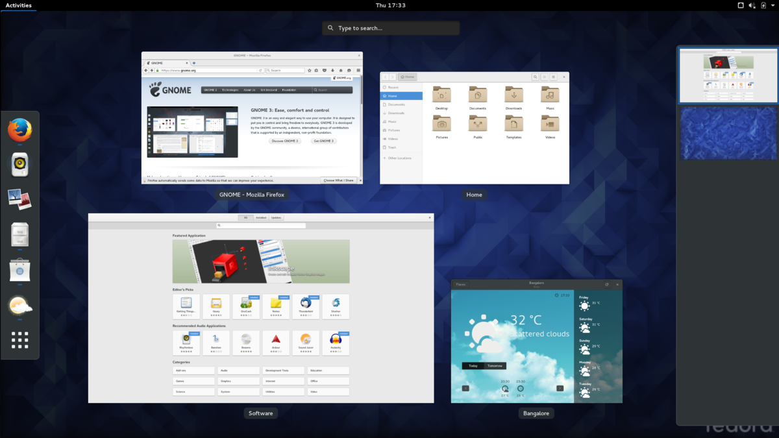
Task: Select the Software window thumbnail
Action: (x=261, y=308)
